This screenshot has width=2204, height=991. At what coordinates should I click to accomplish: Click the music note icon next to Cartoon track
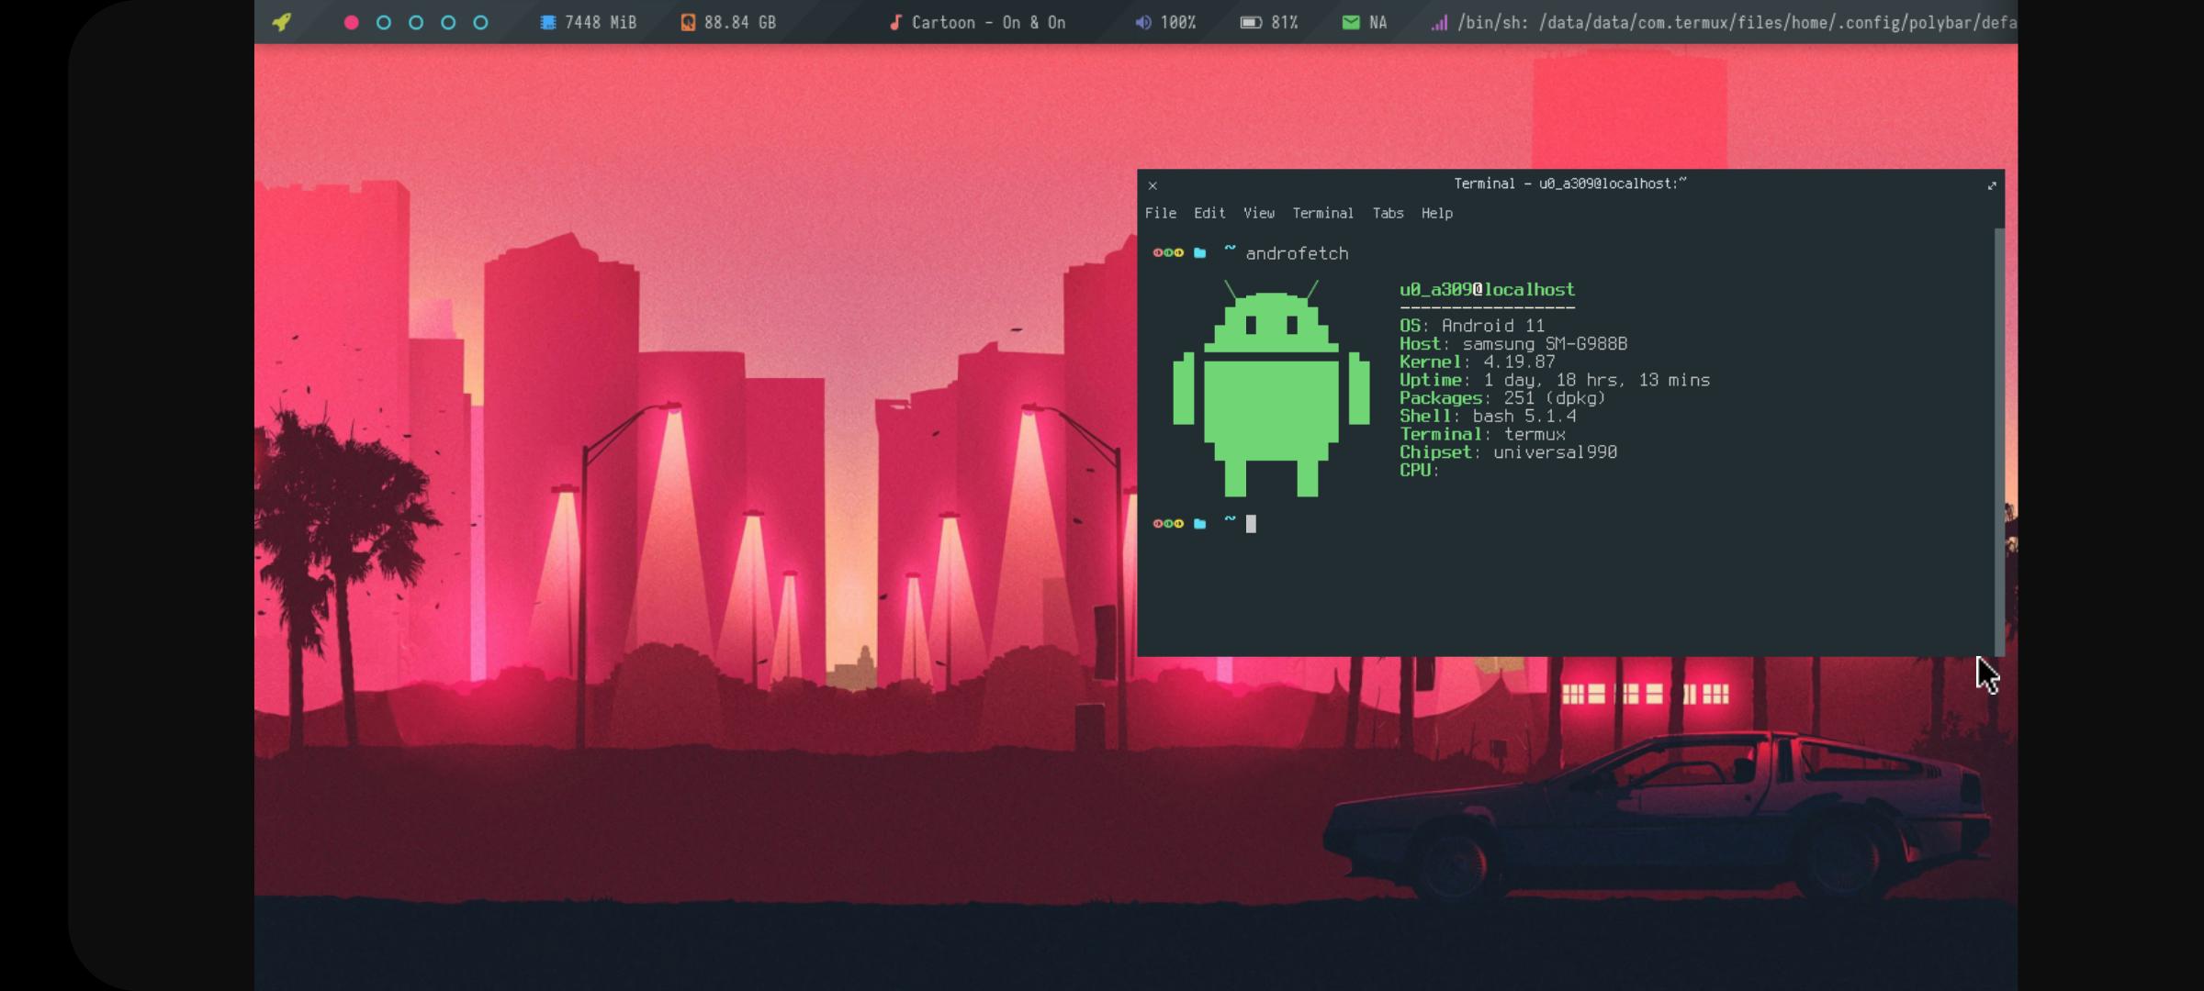894,21
